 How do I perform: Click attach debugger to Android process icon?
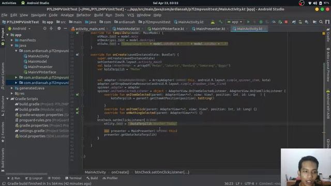[x=280, y=22]
